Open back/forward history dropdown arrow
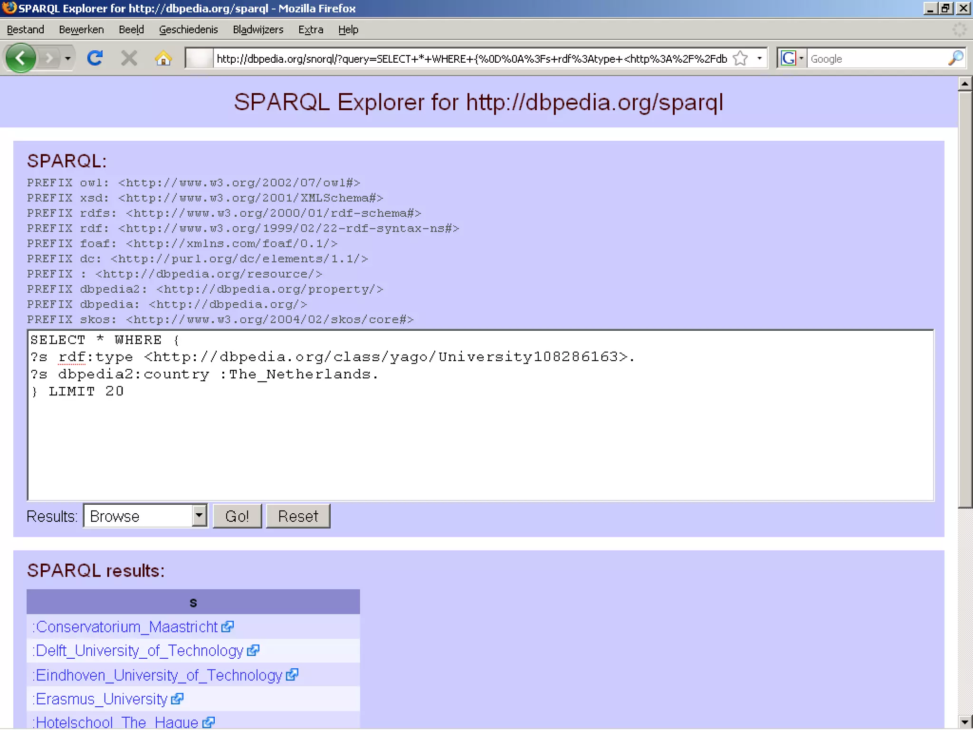973x730 pixels. 68,58
